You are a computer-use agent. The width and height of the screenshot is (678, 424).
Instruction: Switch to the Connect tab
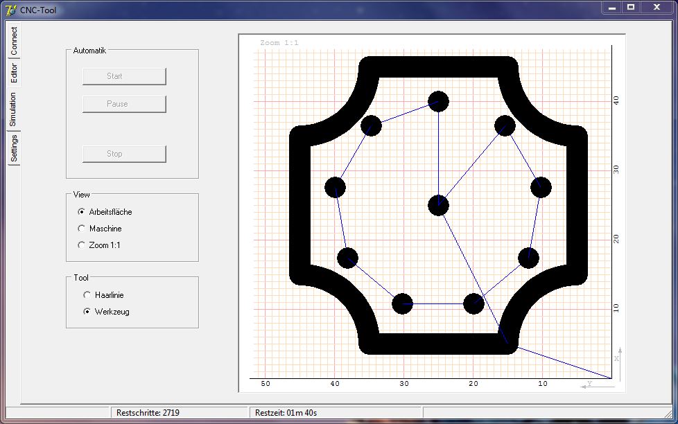tap(13, 42)
